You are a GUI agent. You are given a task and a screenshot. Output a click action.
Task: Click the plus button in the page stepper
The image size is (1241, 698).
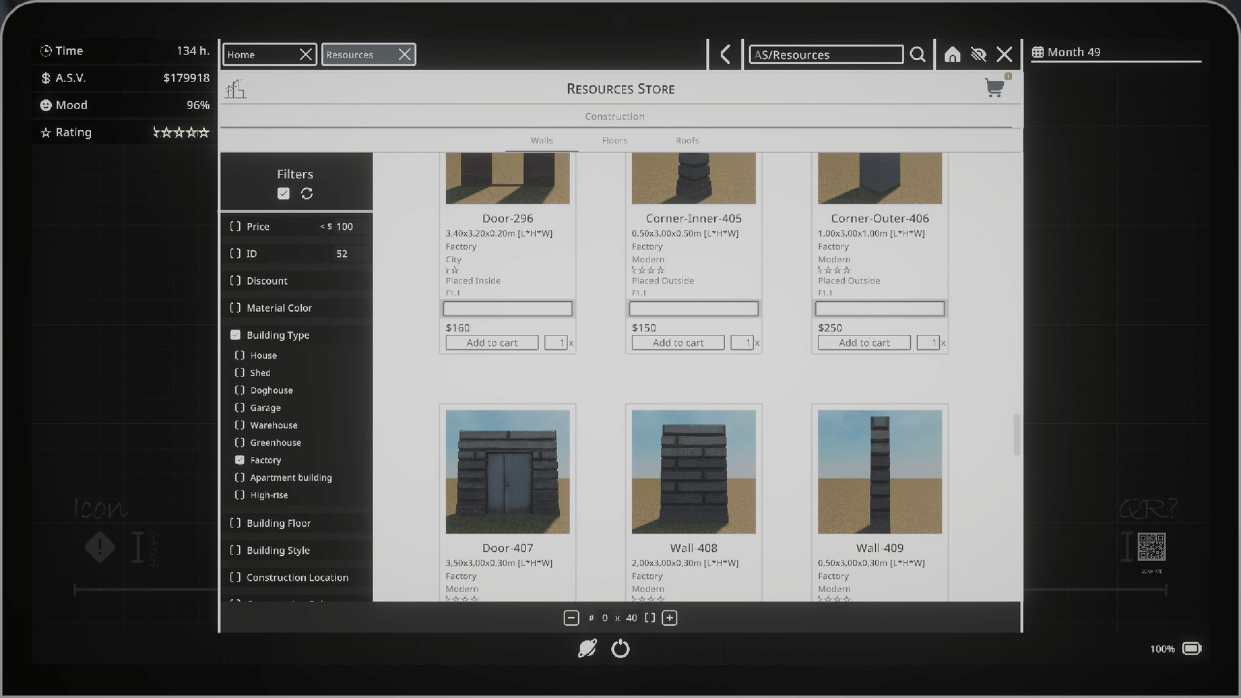(x=670, y=618)
